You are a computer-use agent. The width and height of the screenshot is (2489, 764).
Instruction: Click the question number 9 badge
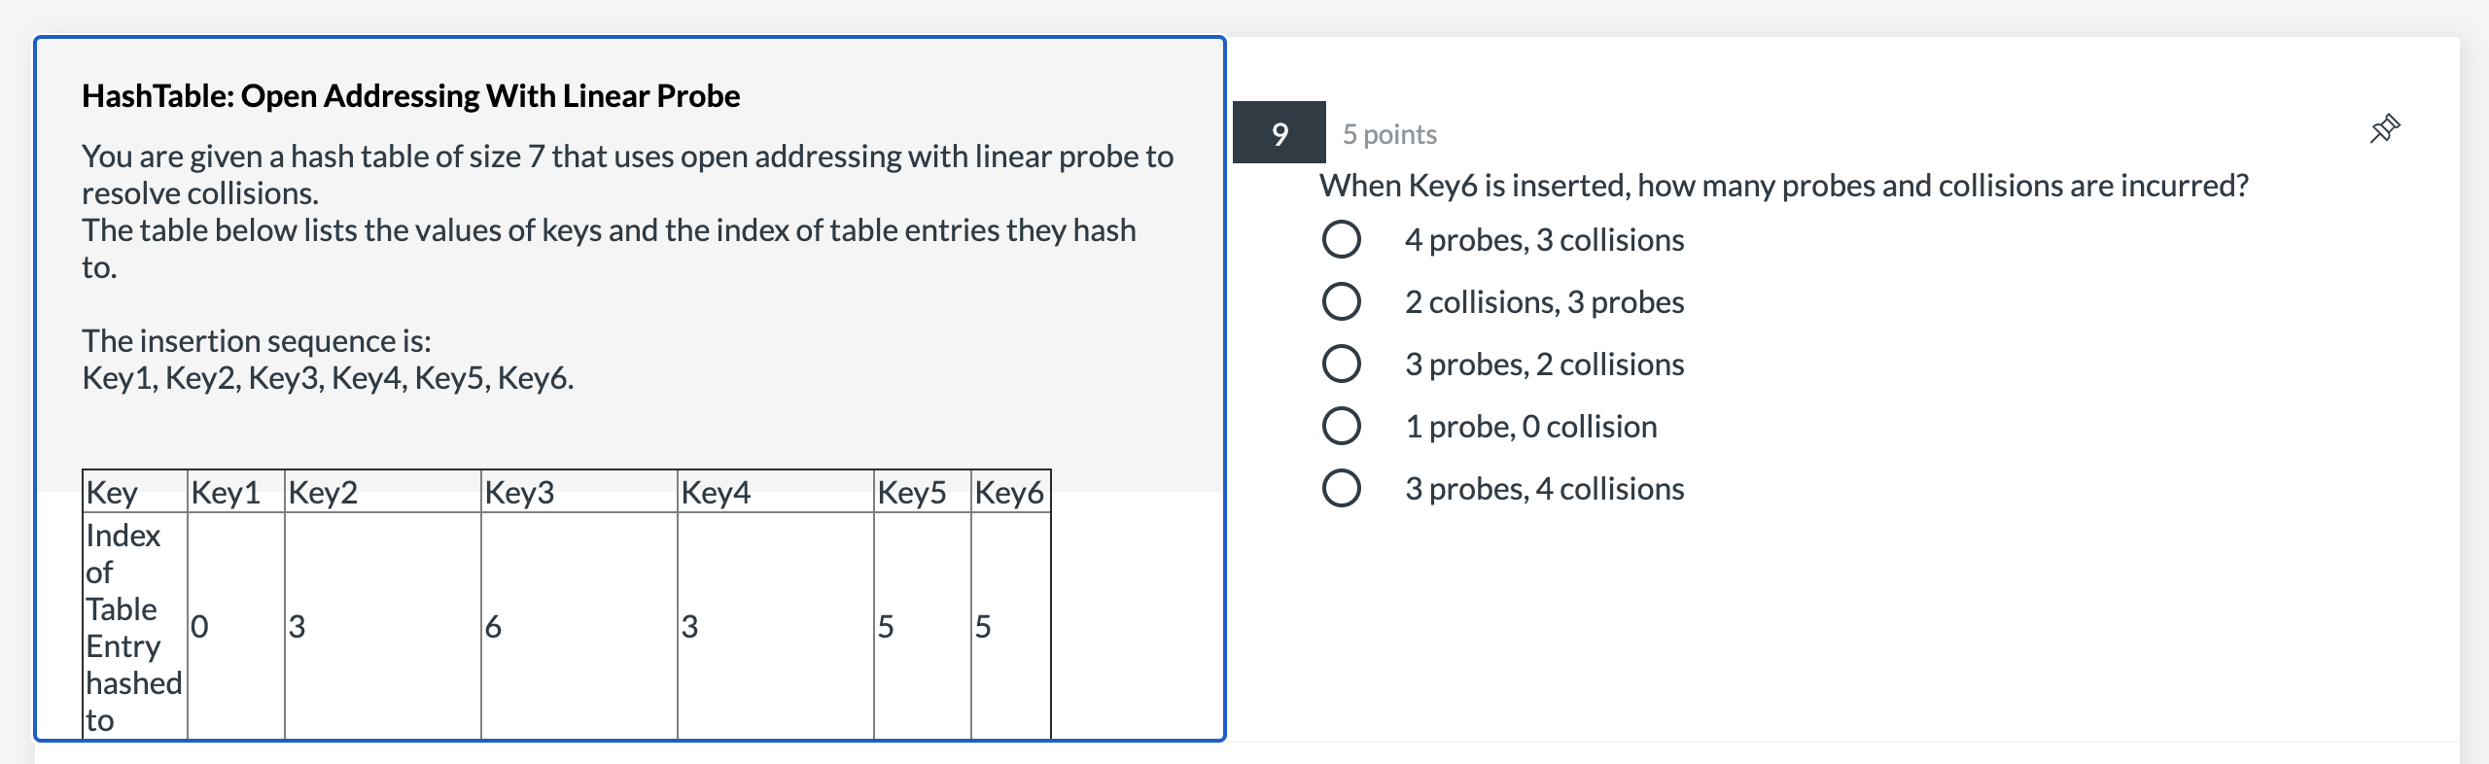coord(1279,132)
